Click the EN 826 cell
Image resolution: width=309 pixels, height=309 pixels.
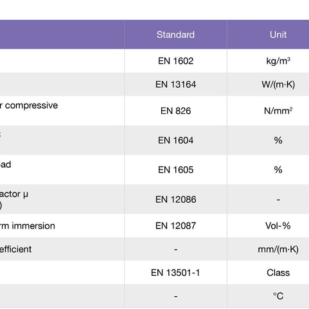176,111
